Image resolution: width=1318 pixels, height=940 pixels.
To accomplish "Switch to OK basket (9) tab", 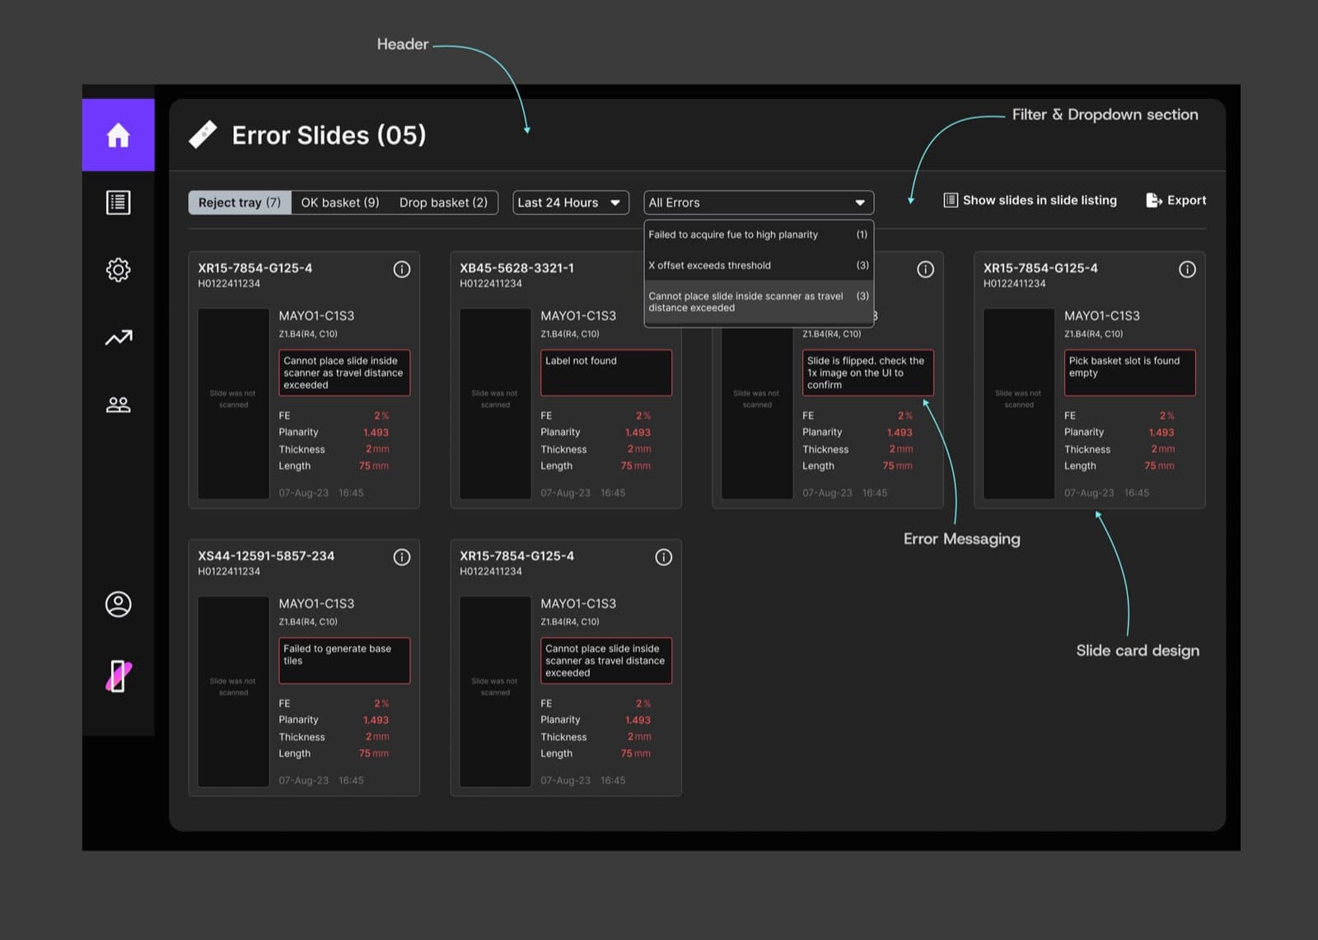I will pyautogui.click(x=340, y=203).
